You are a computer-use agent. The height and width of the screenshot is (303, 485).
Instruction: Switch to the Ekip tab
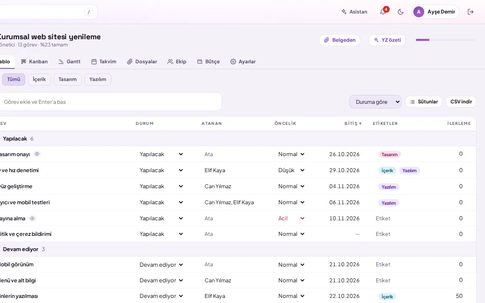pyautogui.click(x=177, y=62)
